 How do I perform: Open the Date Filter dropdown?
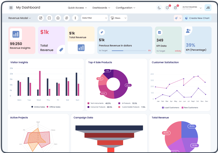pyautogui.click(x=94, y=18)
